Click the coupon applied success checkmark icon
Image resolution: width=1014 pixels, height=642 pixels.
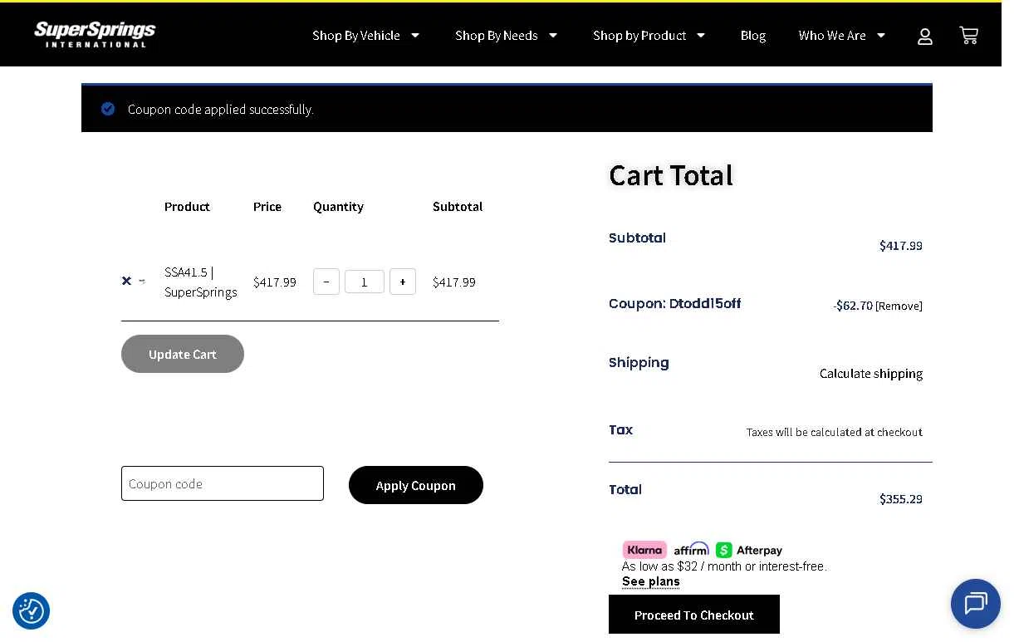[x=108, y=109]
